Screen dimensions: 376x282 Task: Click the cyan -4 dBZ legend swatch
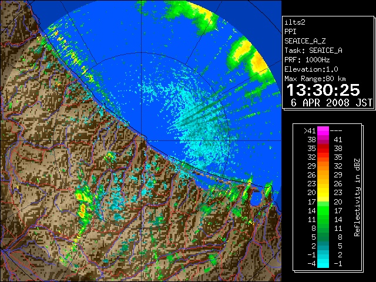tap(323, 263)
